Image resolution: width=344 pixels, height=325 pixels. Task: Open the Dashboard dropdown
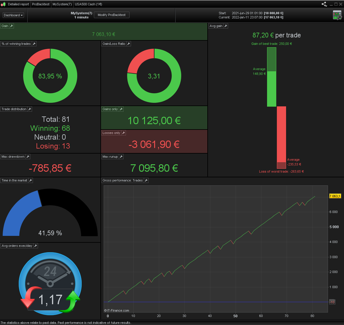[x=13, y=15]
